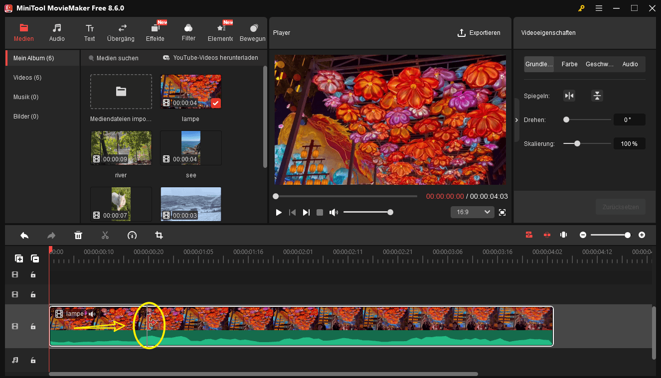
Task: Click the Exportieren button
Action: pos(479,33)
